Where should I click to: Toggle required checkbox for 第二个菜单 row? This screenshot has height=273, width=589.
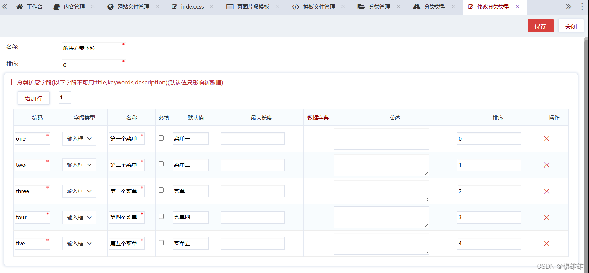tap(161, 164)
